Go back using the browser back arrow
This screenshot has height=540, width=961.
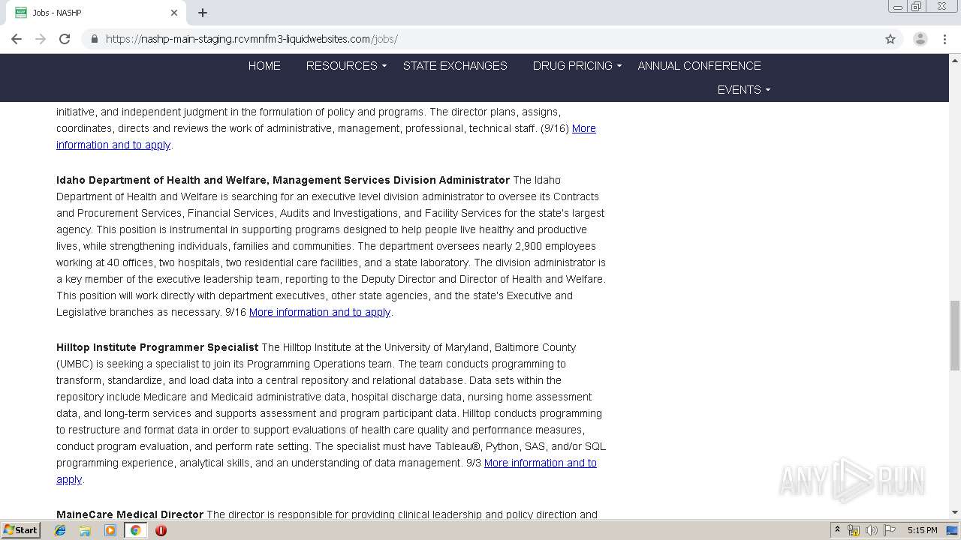[x=17, y=39]
